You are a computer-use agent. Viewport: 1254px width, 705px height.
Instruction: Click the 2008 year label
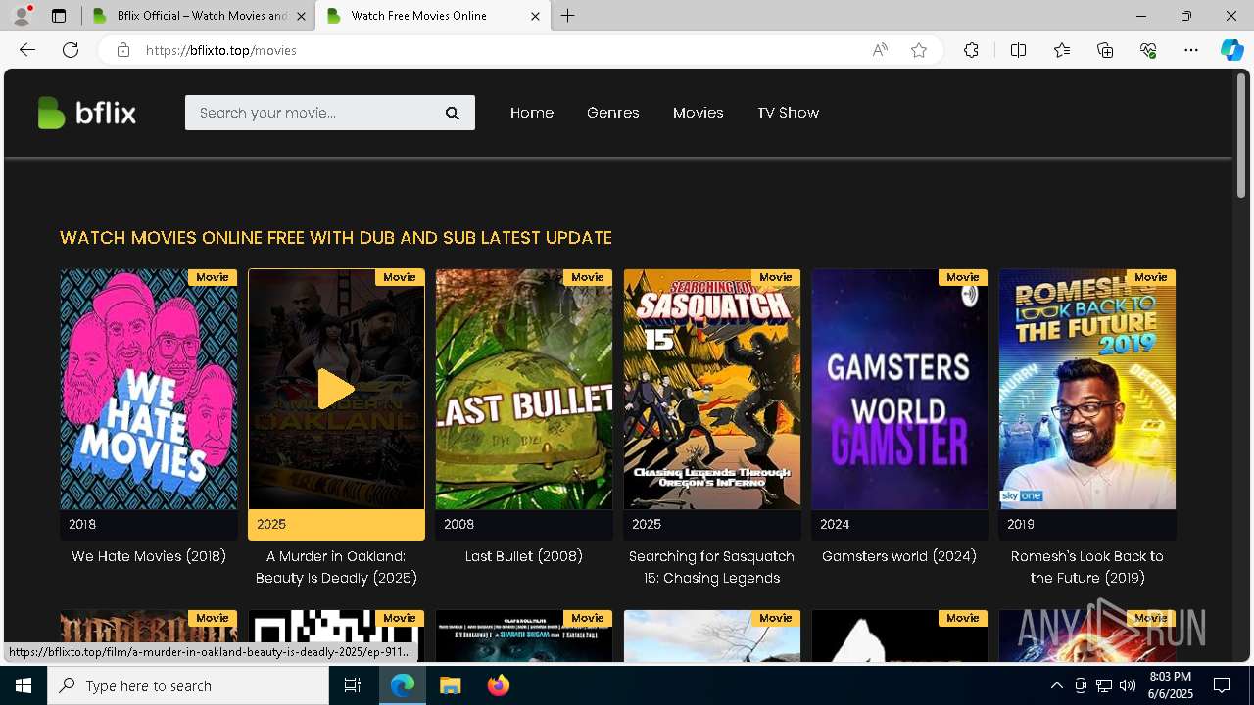458,525
